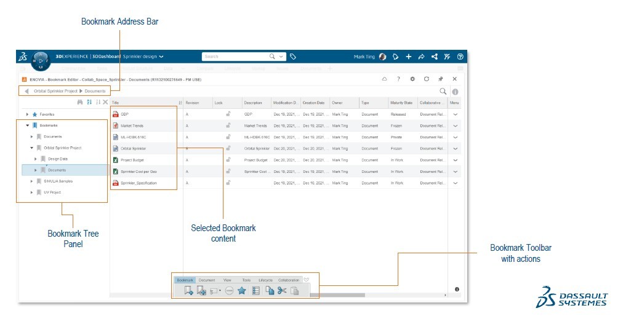Open the 3DEXPERIENCE compass
The image size is (623, 316).
click(41, 60)
